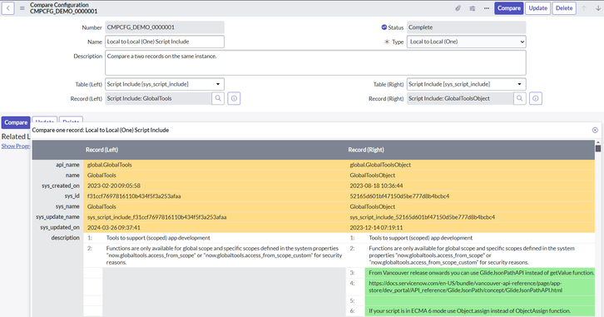Click the compare dialog scrollbar thumb
The image size is (604, 317).
click(x=598, y=148)
